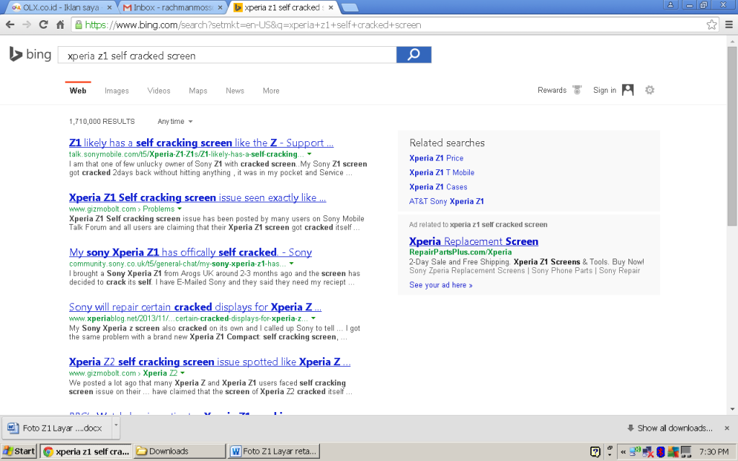The height and width of the screenshot is (461, 738).
Task: Click related search Xperia Z1 Cases
Action: pos(438,187)
